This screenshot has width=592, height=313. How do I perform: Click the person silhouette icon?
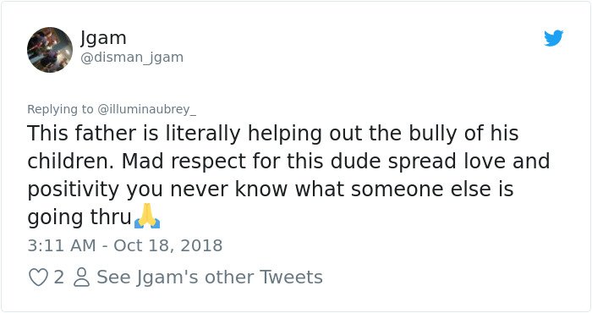click(x=81, y=277)
